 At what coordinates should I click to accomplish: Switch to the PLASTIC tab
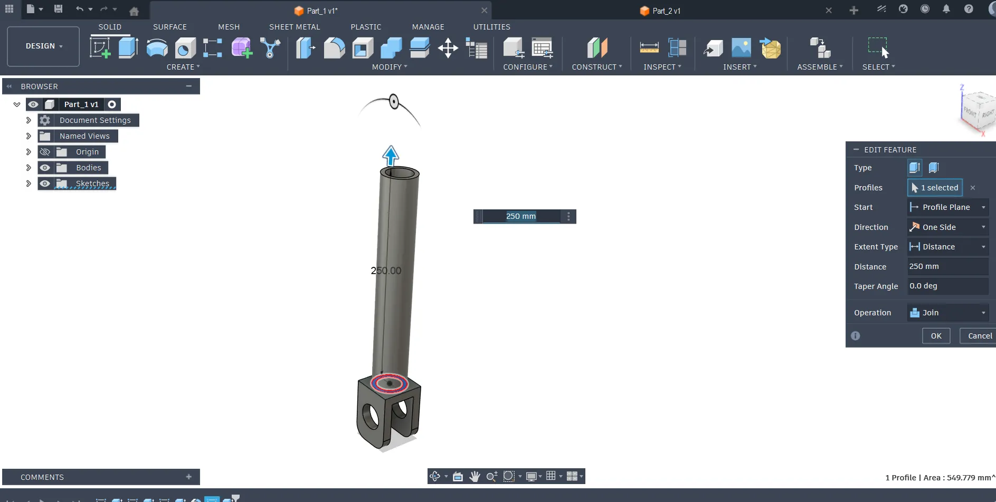366,27
